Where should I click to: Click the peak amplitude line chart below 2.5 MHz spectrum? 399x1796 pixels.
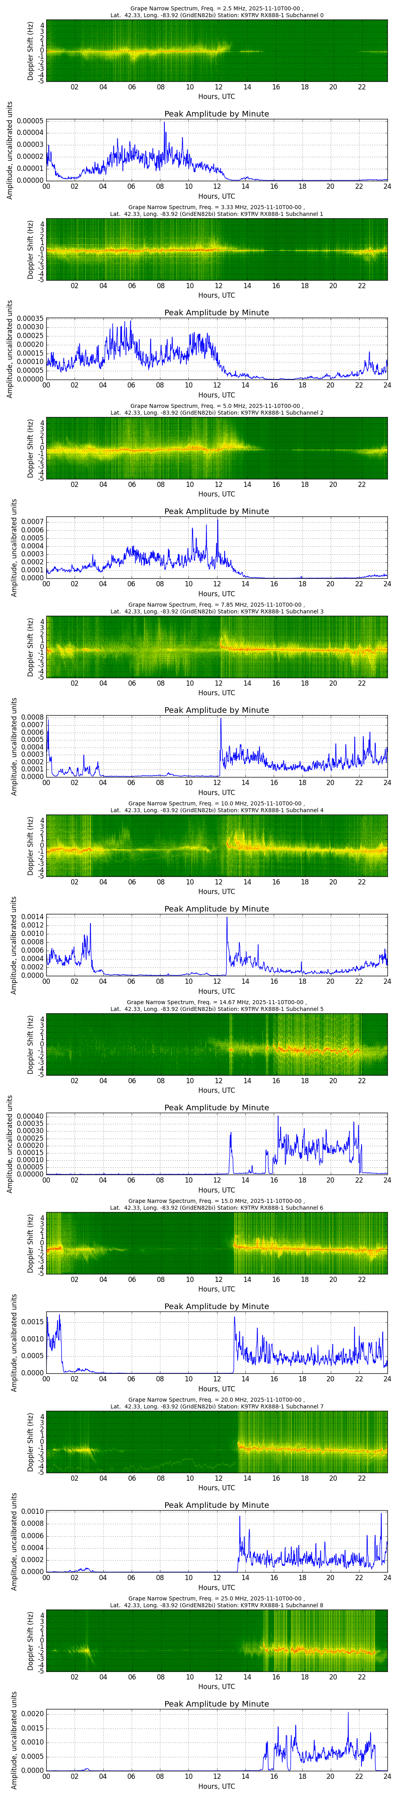coord(216,150)
